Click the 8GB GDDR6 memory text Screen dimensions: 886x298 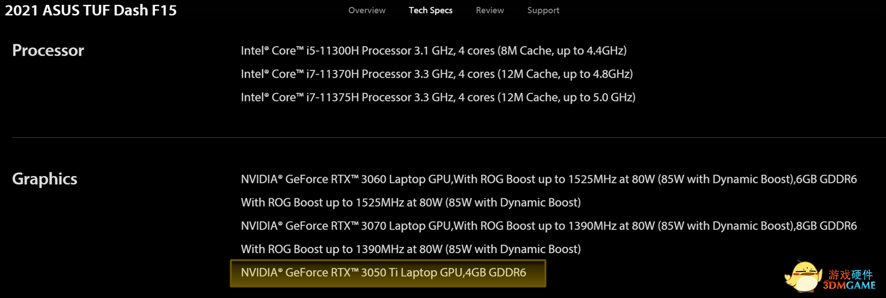click(x=826, y=226)
